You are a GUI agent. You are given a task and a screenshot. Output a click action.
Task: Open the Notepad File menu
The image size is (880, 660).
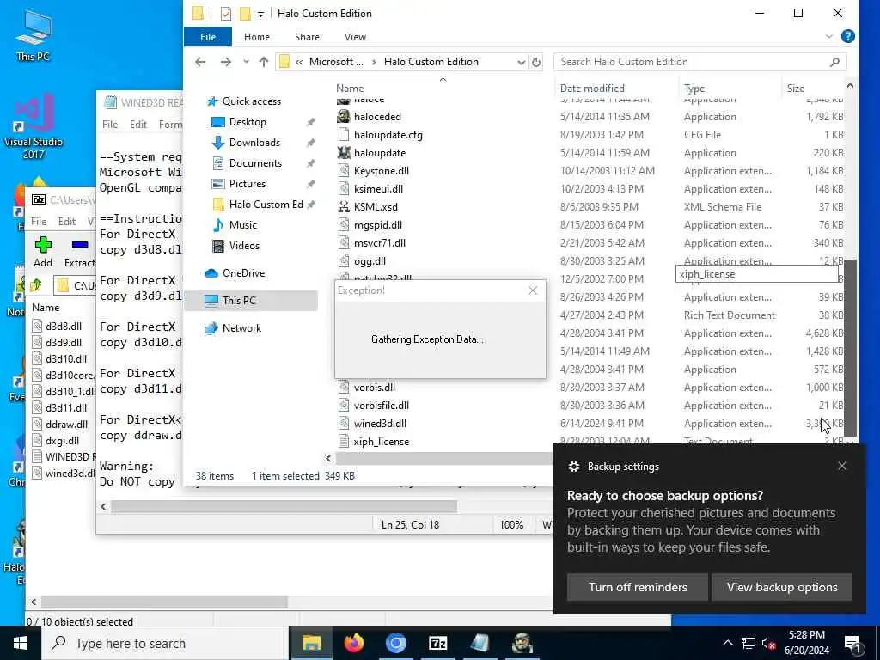click(110, 125)
